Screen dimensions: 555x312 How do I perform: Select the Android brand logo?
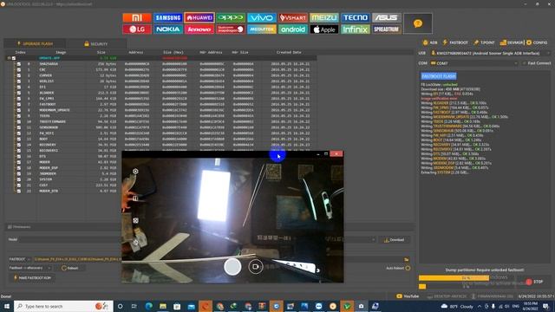293,29
